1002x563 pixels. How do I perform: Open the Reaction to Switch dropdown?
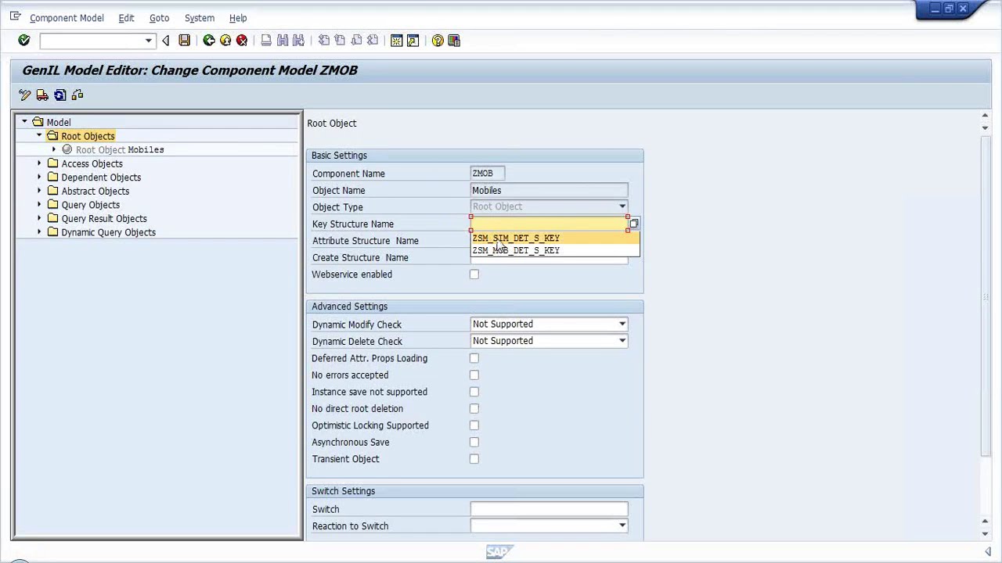pyautogui.click(x=622, y=525)
